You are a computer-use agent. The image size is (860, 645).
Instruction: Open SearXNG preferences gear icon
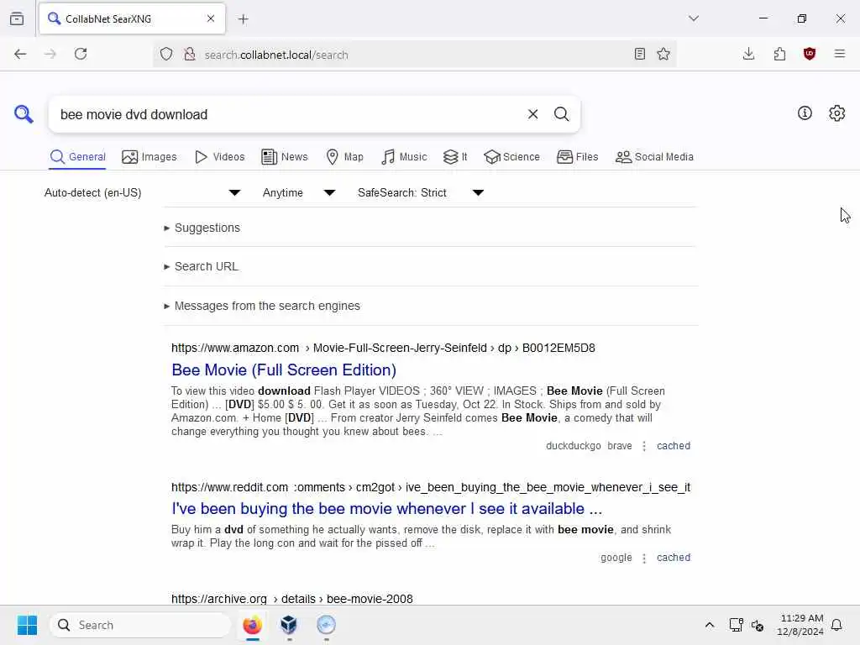[x=836, y=113]
